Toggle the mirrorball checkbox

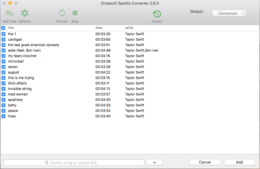(x=3, y=61)
